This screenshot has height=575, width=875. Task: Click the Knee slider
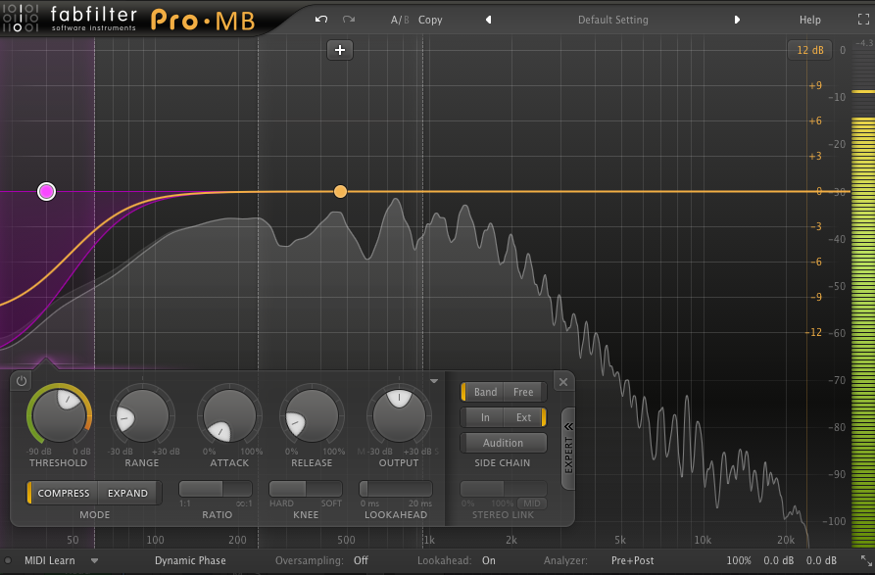point(306,489)
